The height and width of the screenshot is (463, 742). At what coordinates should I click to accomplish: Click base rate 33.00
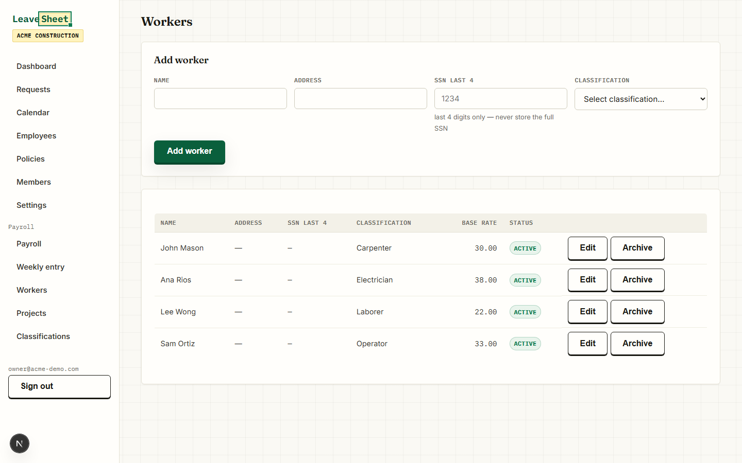click(486, 344)
